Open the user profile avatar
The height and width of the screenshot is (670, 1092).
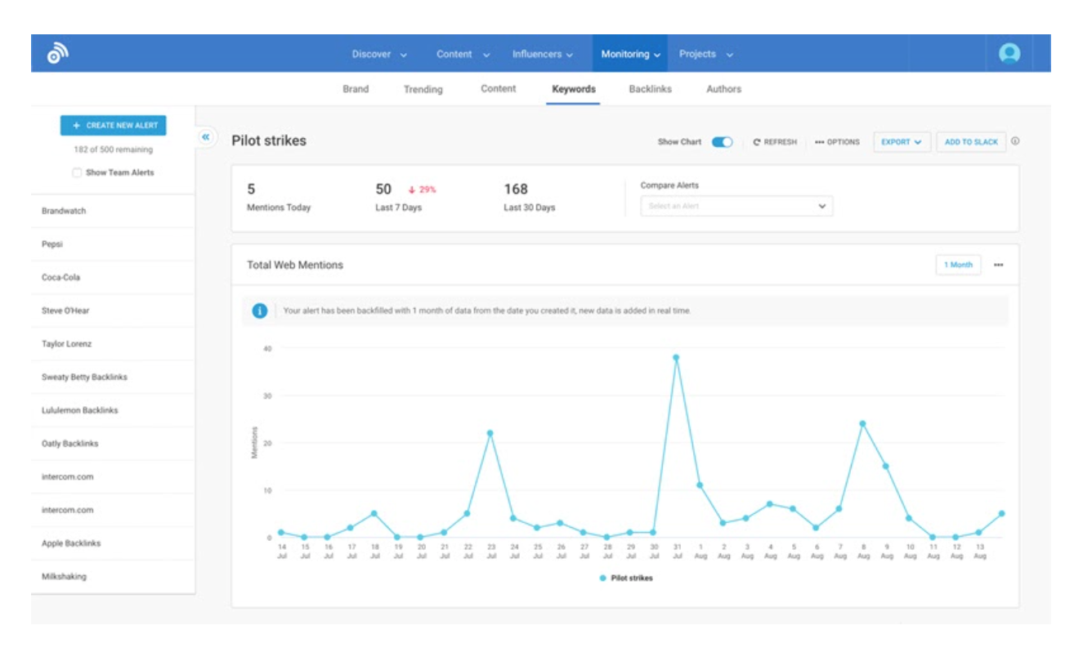point(1009,54)
